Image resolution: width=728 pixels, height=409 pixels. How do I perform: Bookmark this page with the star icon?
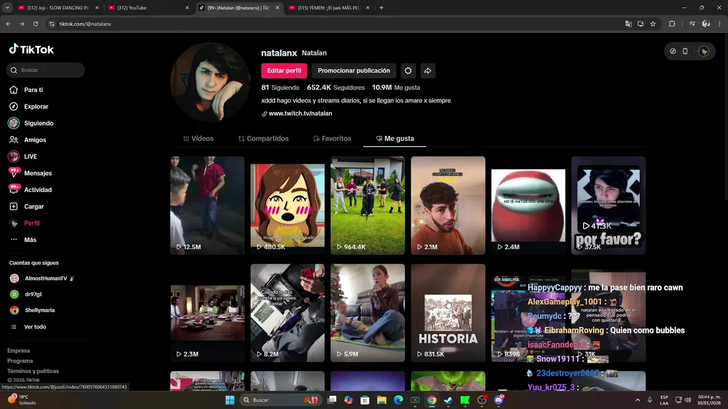point(653,24)
